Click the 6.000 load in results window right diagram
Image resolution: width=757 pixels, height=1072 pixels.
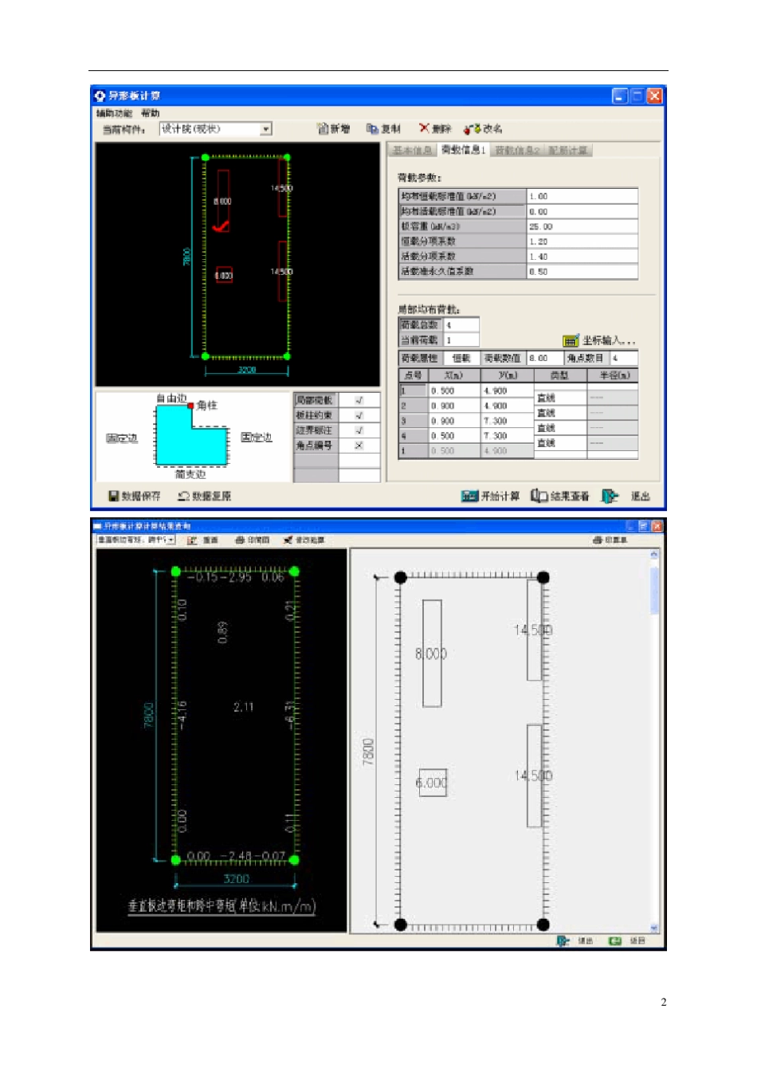(431, 783)
